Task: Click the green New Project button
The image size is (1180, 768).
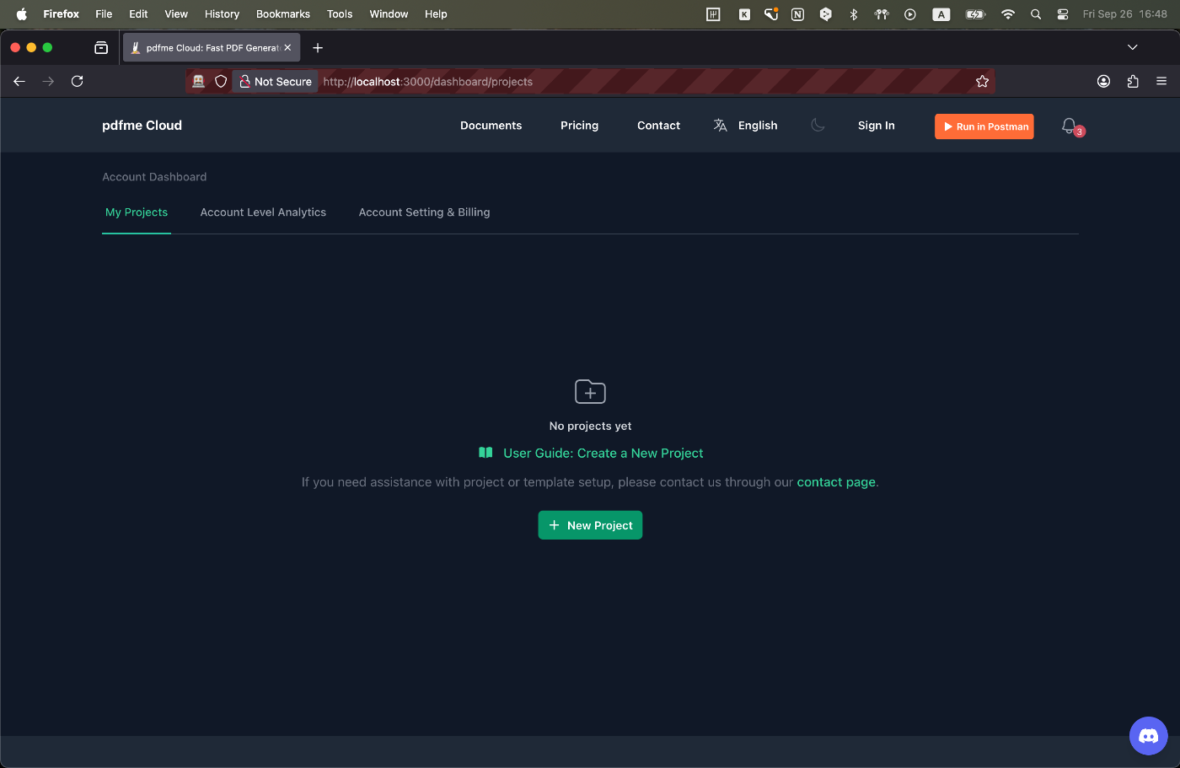Action: point(590,525)
